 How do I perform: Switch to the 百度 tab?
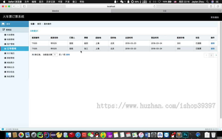(x=165, y=11)
